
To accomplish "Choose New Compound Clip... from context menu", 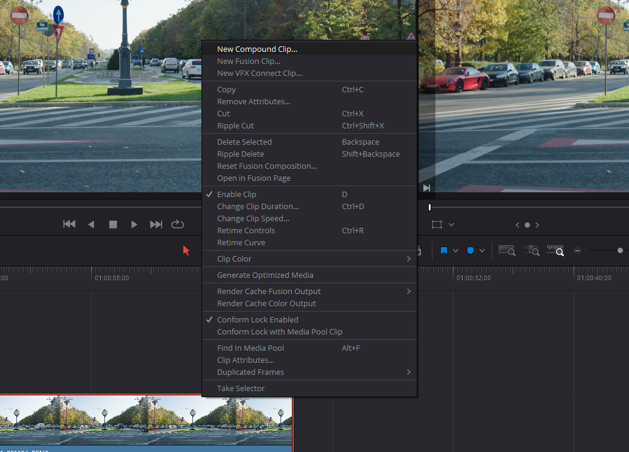I will click(x=309, y=49).
